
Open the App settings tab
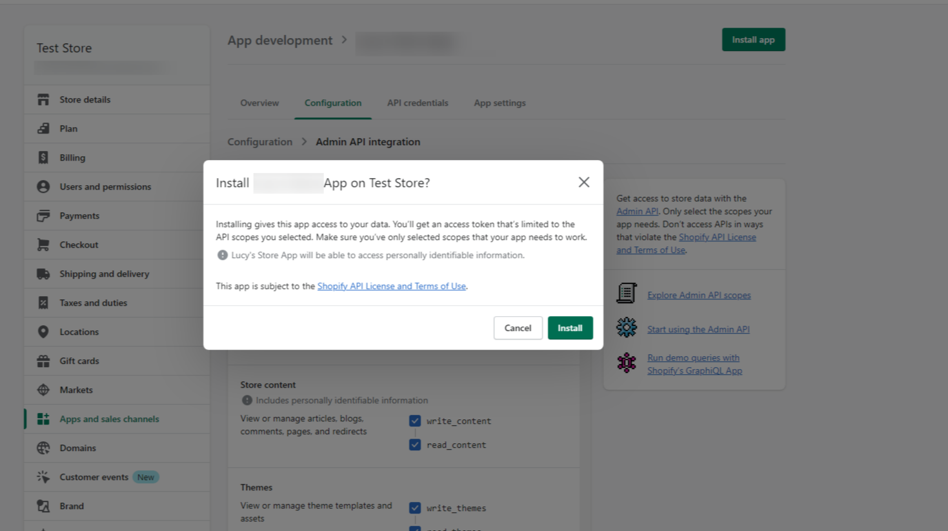coord(499,103)
